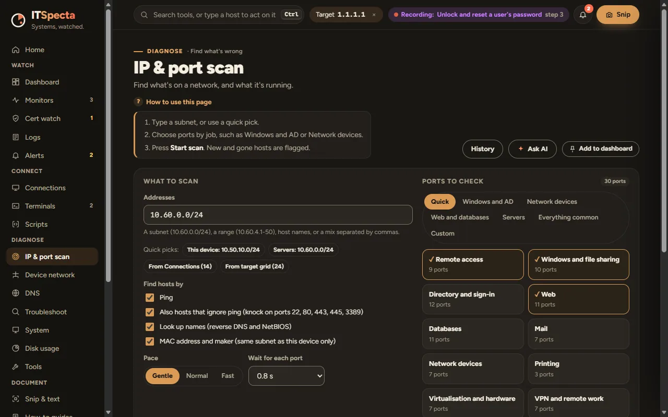Image resolution: width=668 pixels, height=417 pixels.
Task: Open Home via its house icon
Action: tap(16, 50)
